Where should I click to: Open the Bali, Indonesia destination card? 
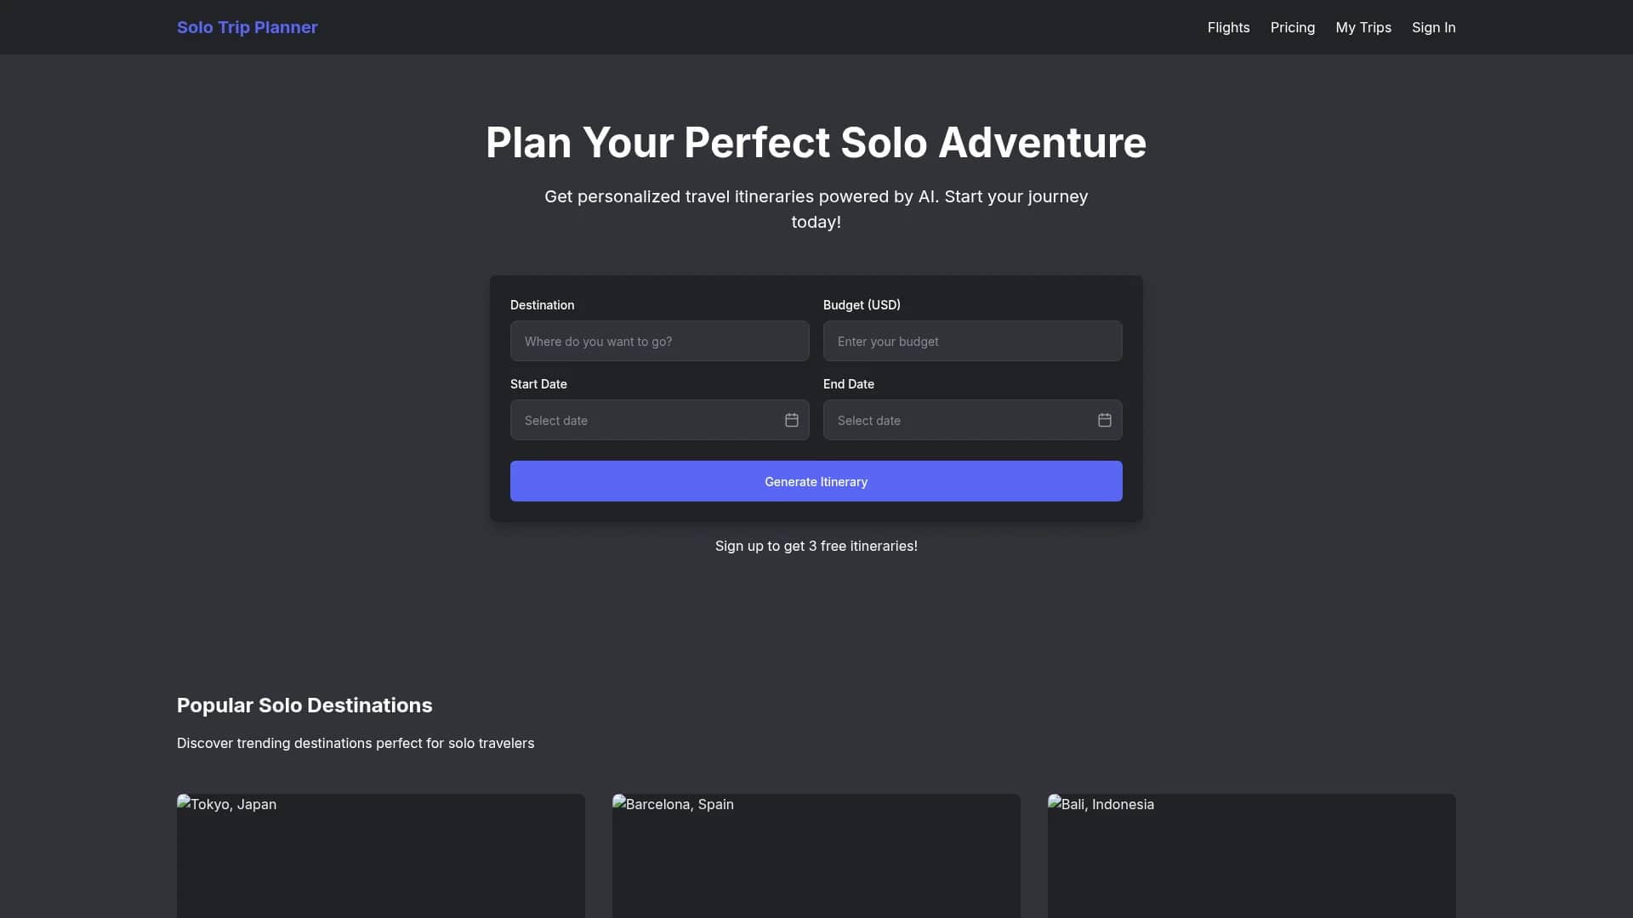[x=1251, y=856]
